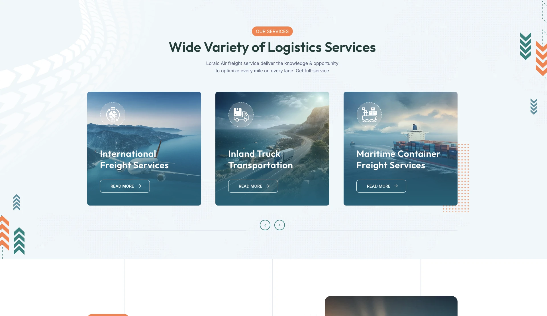Click the cargo ship icon on Maritime card
Image resolution: width=547 pixels, height=316 pixels.
tap(369, 115)
